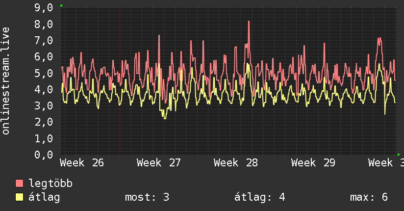Click the max: 6 statistic
404x211 pixels.
pos(369,197)
